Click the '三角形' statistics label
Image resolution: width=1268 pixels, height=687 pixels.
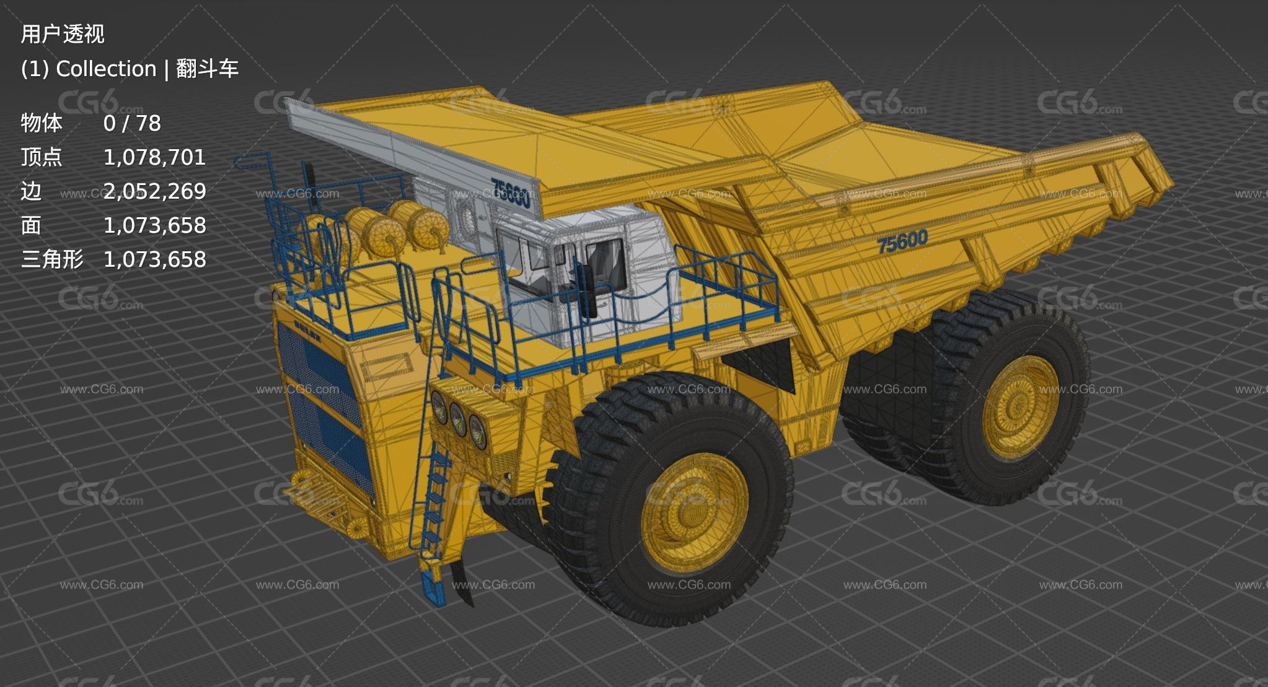click(x=52, y=259)
